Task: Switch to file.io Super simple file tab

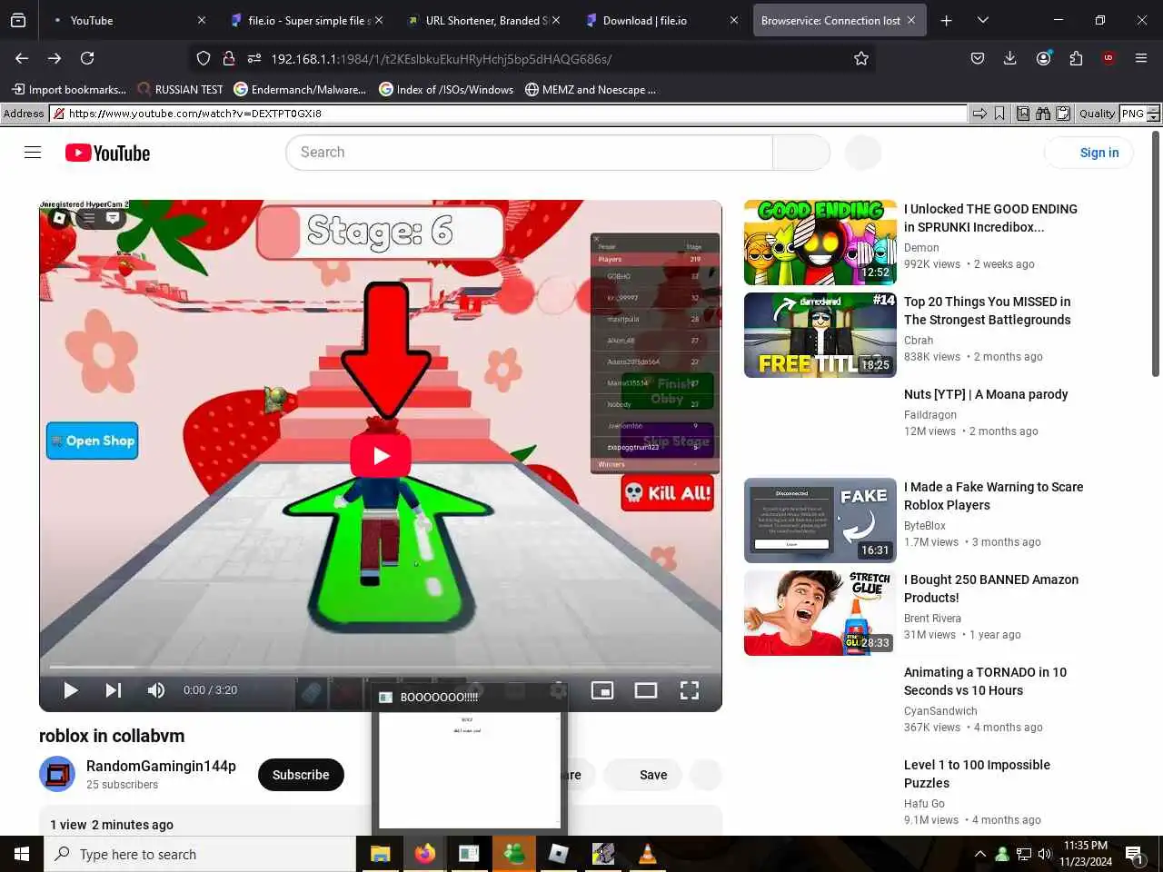Action: (306, 20)
